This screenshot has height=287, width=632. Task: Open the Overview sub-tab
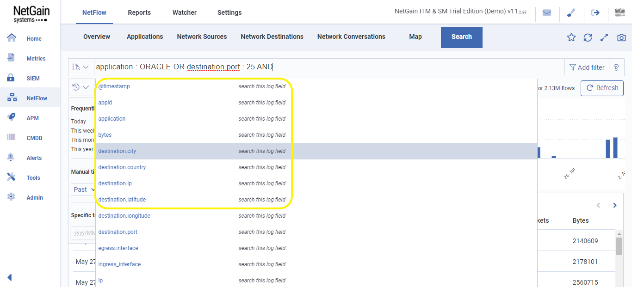[97, 37]
